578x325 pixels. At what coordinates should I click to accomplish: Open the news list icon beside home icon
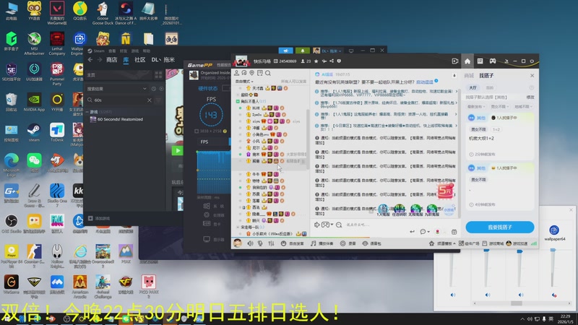tap(480, 61)
